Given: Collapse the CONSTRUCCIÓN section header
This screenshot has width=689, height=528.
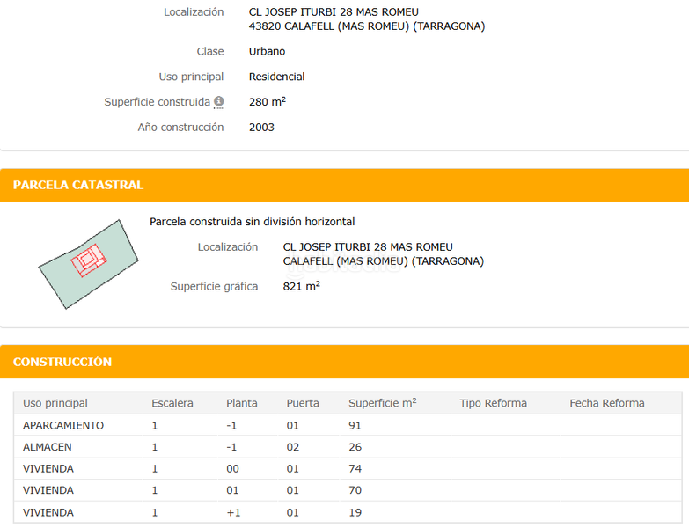Looking at the screenshot, I should coord(344,362).
